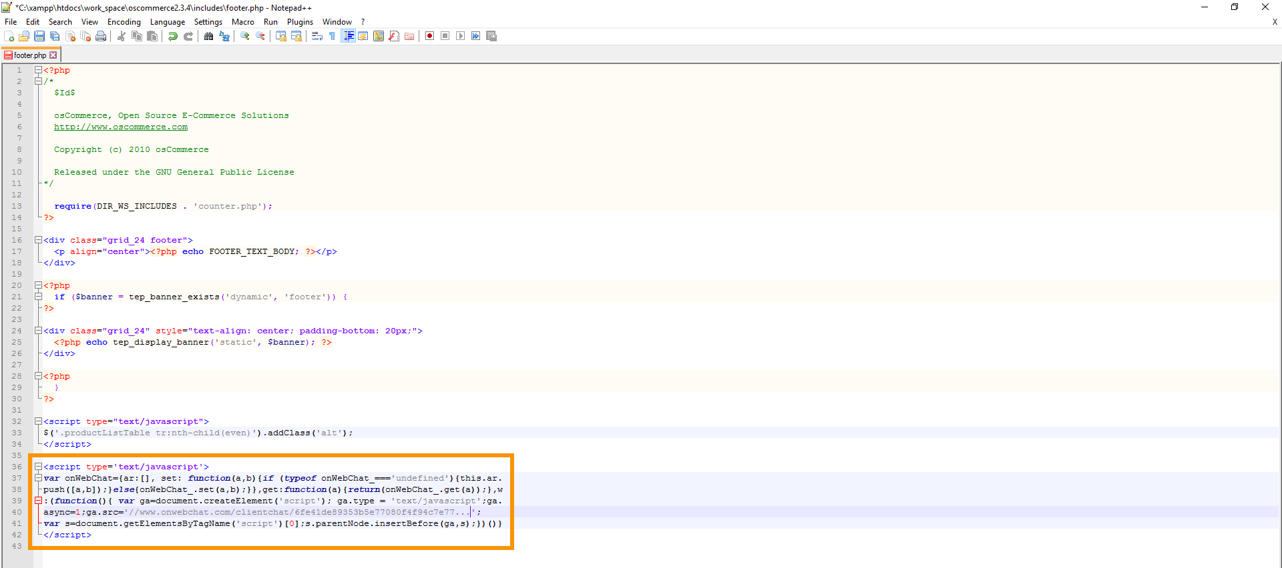Save the current recorded macro icon
Image resolution: width=1282 pixels, height=568 pixels.
491,36
